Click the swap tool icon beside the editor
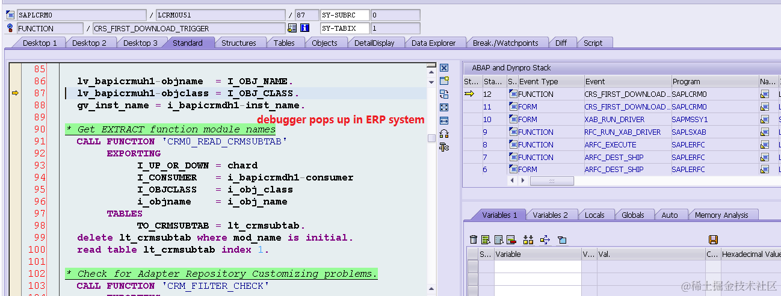This screenshot has width=781, height=296. tap(444, 94)
